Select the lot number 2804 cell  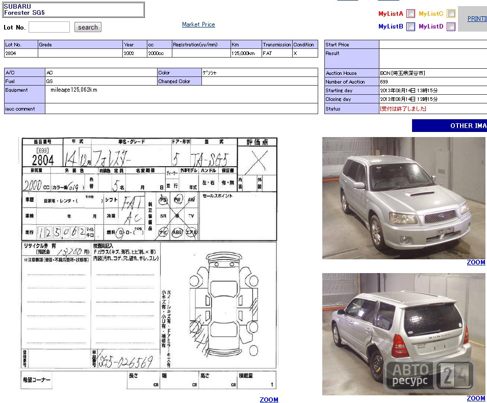pyautogui.click(x=21, y=53)
